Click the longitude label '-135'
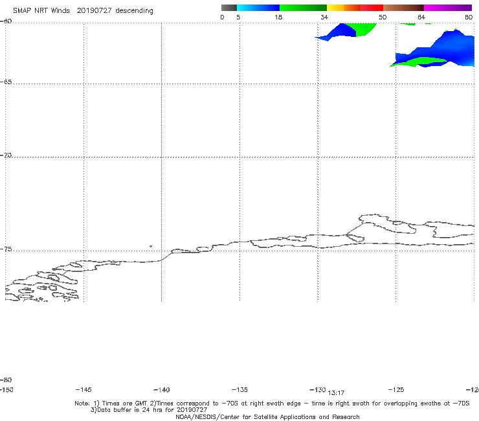479x421 pixels. (240, 389)
